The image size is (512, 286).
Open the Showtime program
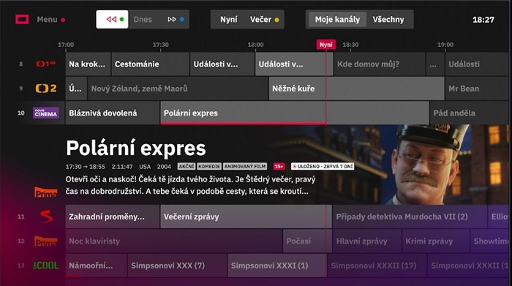click(490, 241)
